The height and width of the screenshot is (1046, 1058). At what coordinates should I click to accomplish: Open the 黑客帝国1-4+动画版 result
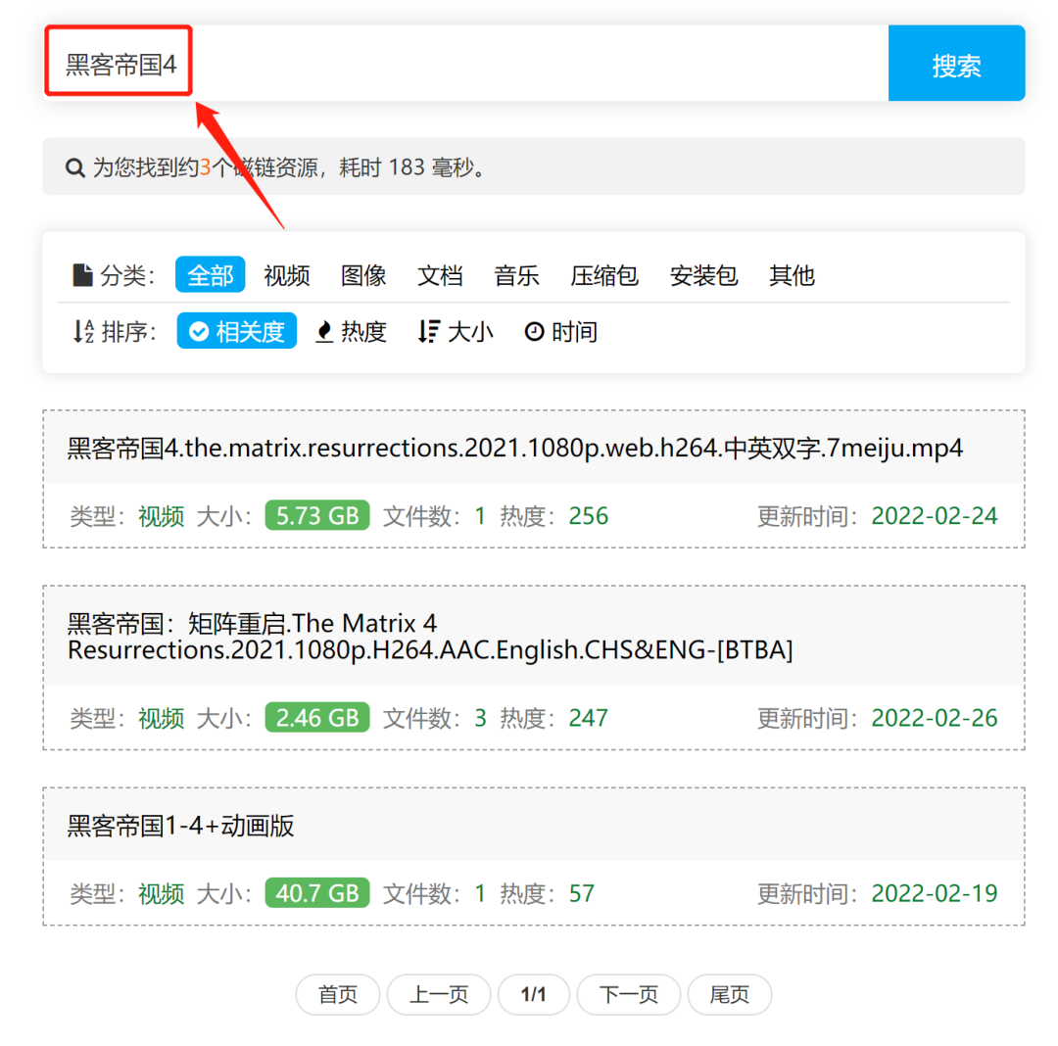[x=181, y=826]
